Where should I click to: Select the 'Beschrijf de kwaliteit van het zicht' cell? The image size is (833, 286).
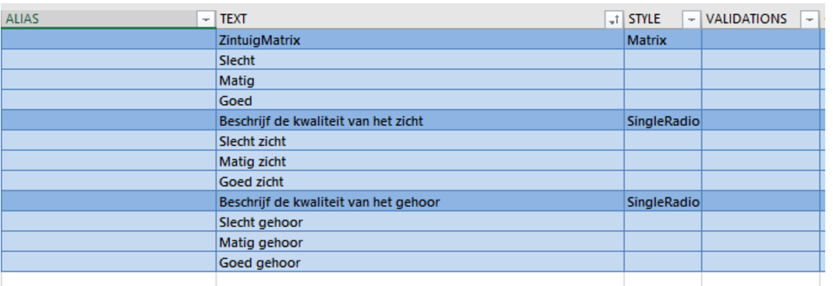tap(420, 120)
